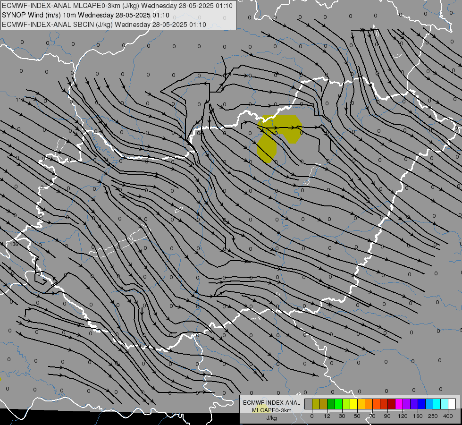The width and height of the screenshot is (462, 425).
Task: Click the magenta legend swatch
Action: (x=399, y=404)
